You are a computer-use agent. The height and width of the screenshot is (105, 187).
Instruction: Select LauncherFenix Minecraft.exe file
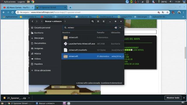click(x=93, y=44)
